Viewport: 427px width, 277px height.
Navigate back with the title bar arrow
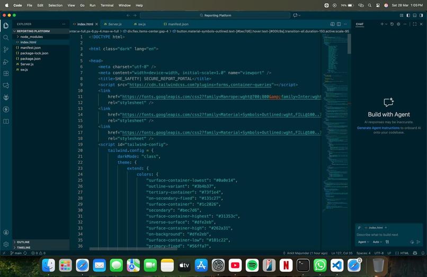click(x=128, y=15)
